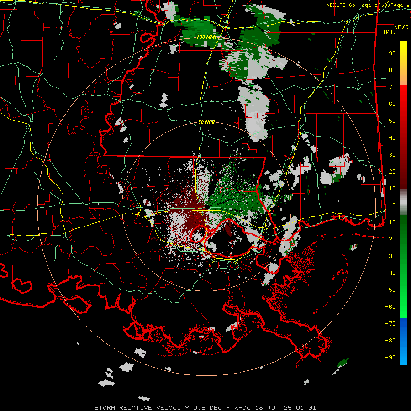Click the -80 value on the velocity scale
The width and height of the screenshot is (411, 411).
pyautogui.click(x=390, y=341)
